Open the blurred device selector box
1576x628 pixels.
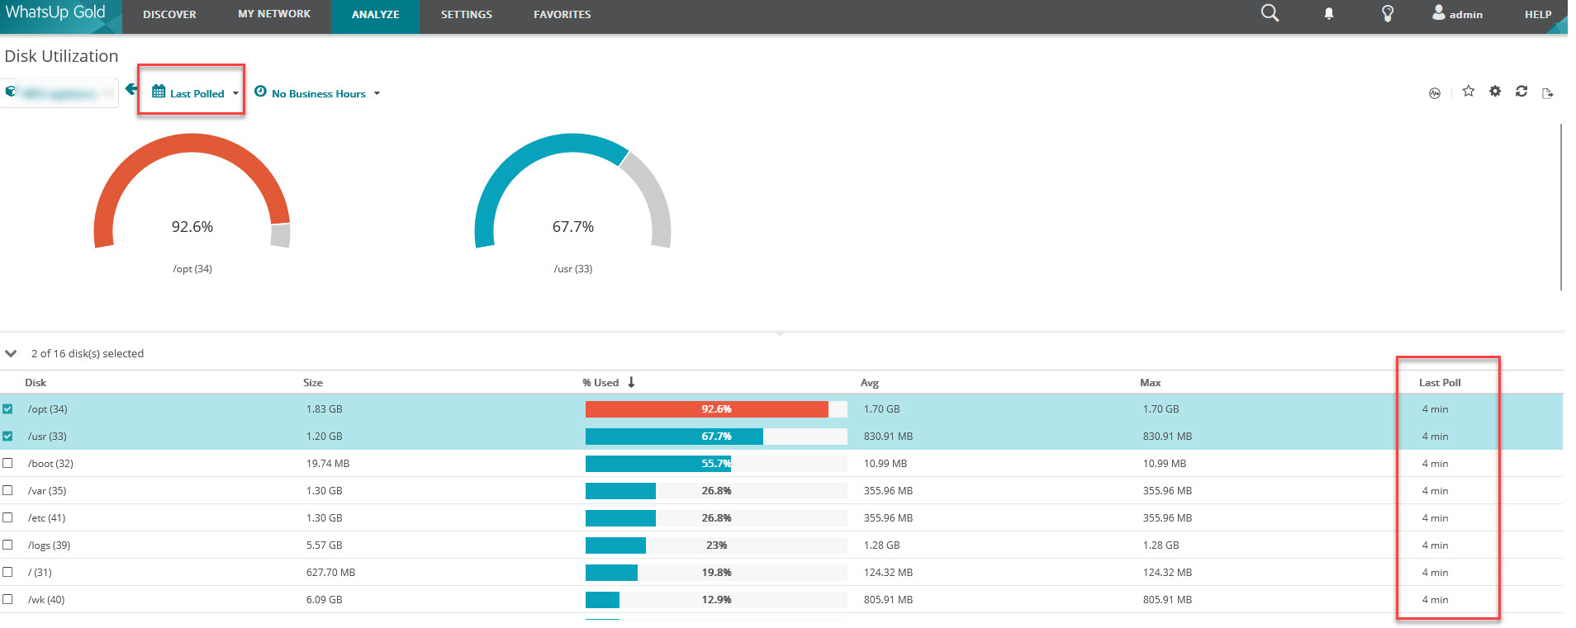[x=59, y=93]
